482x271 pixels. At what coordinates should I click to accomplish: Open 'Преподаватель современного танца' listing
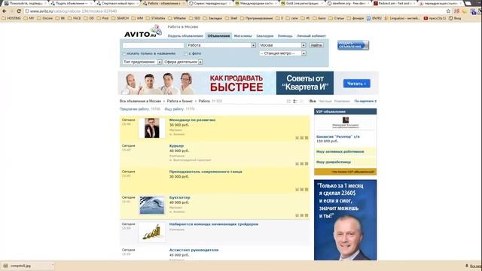point(206,172)
